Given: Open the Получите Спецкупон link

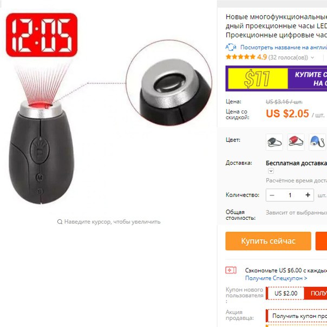Looking at the screenshot, I should click(x=276, y=278).
